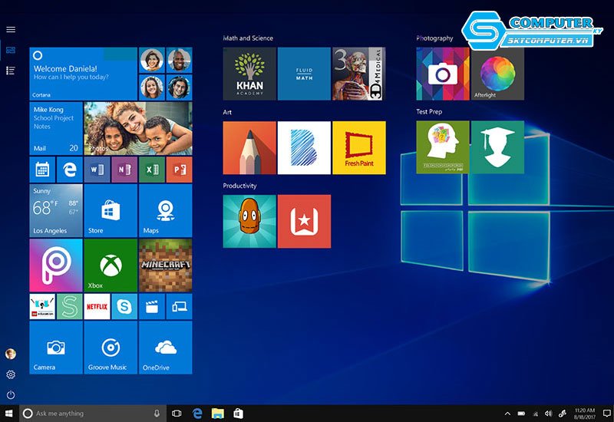Open the Connect devices tile

(x=180, y=306)
